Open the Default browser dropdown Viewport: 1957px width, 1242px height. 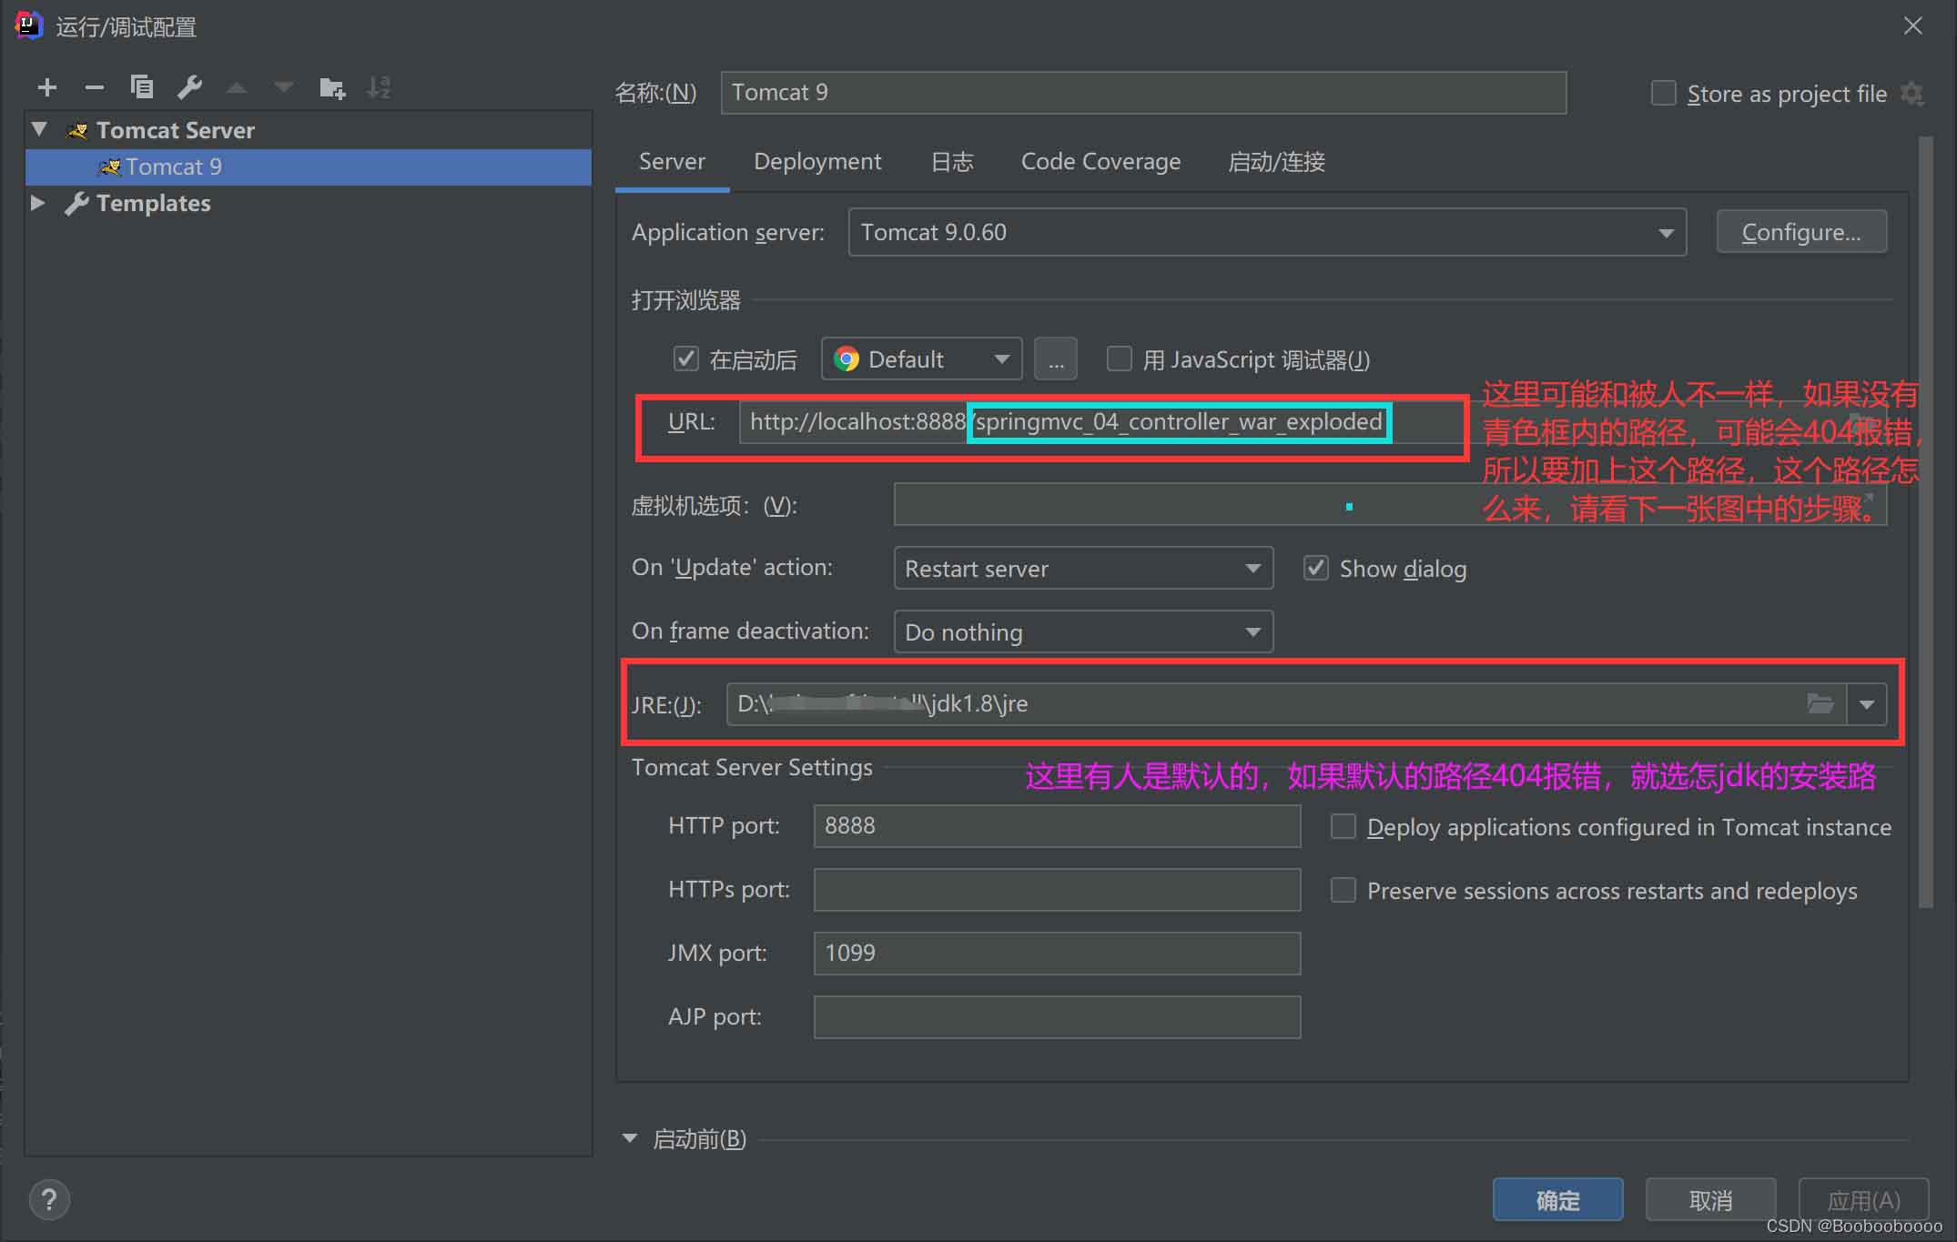[921, 358]
